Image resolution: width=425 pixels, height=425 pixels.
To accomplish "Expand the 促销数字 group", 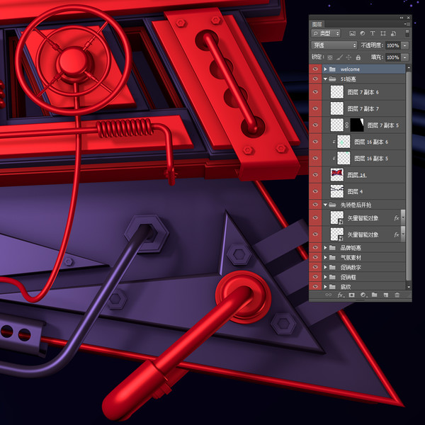I will pyautogui.click(x=325, y=267).
